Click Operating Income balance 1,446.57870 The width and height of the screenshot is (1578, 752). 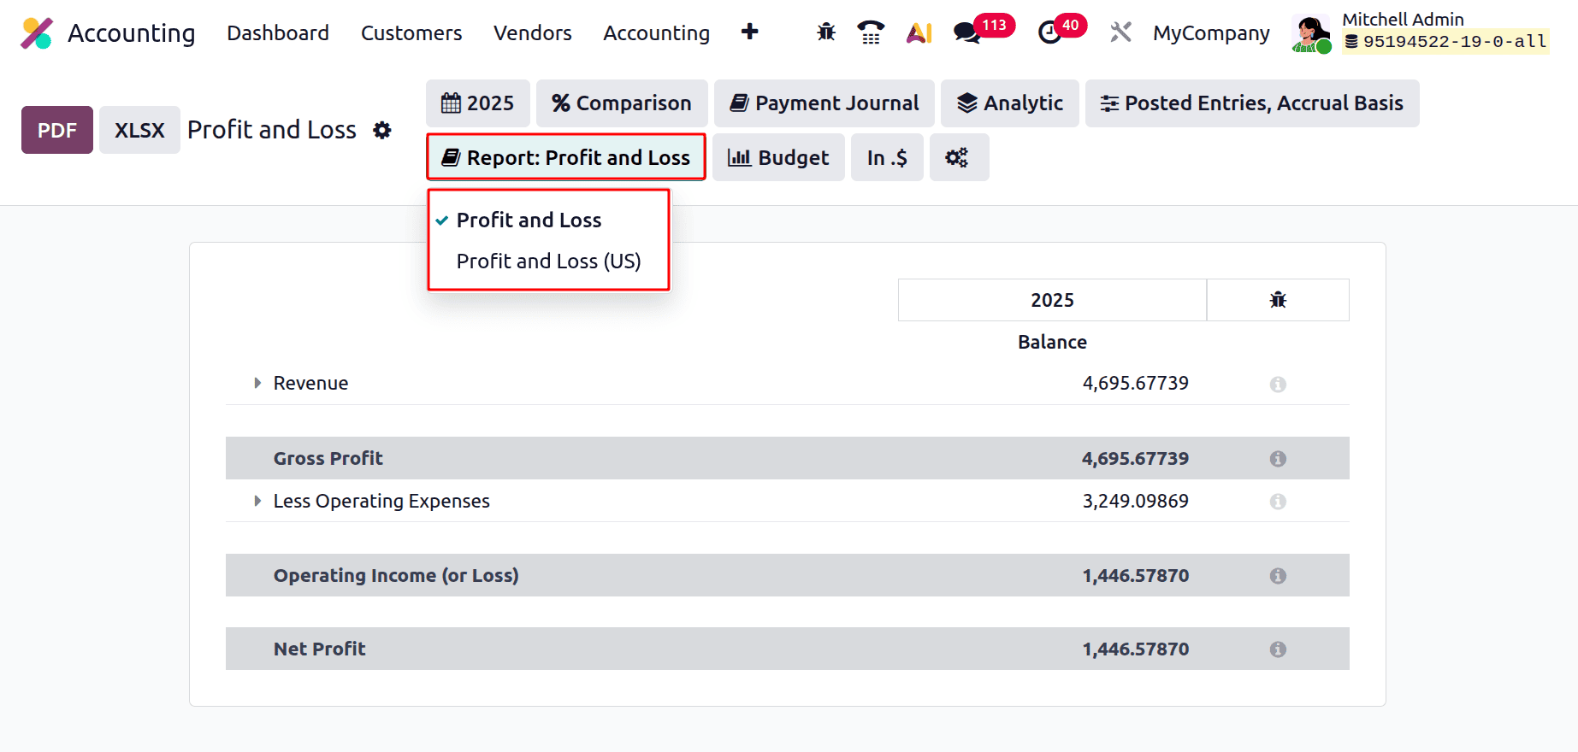click(x=1136, y=575)
